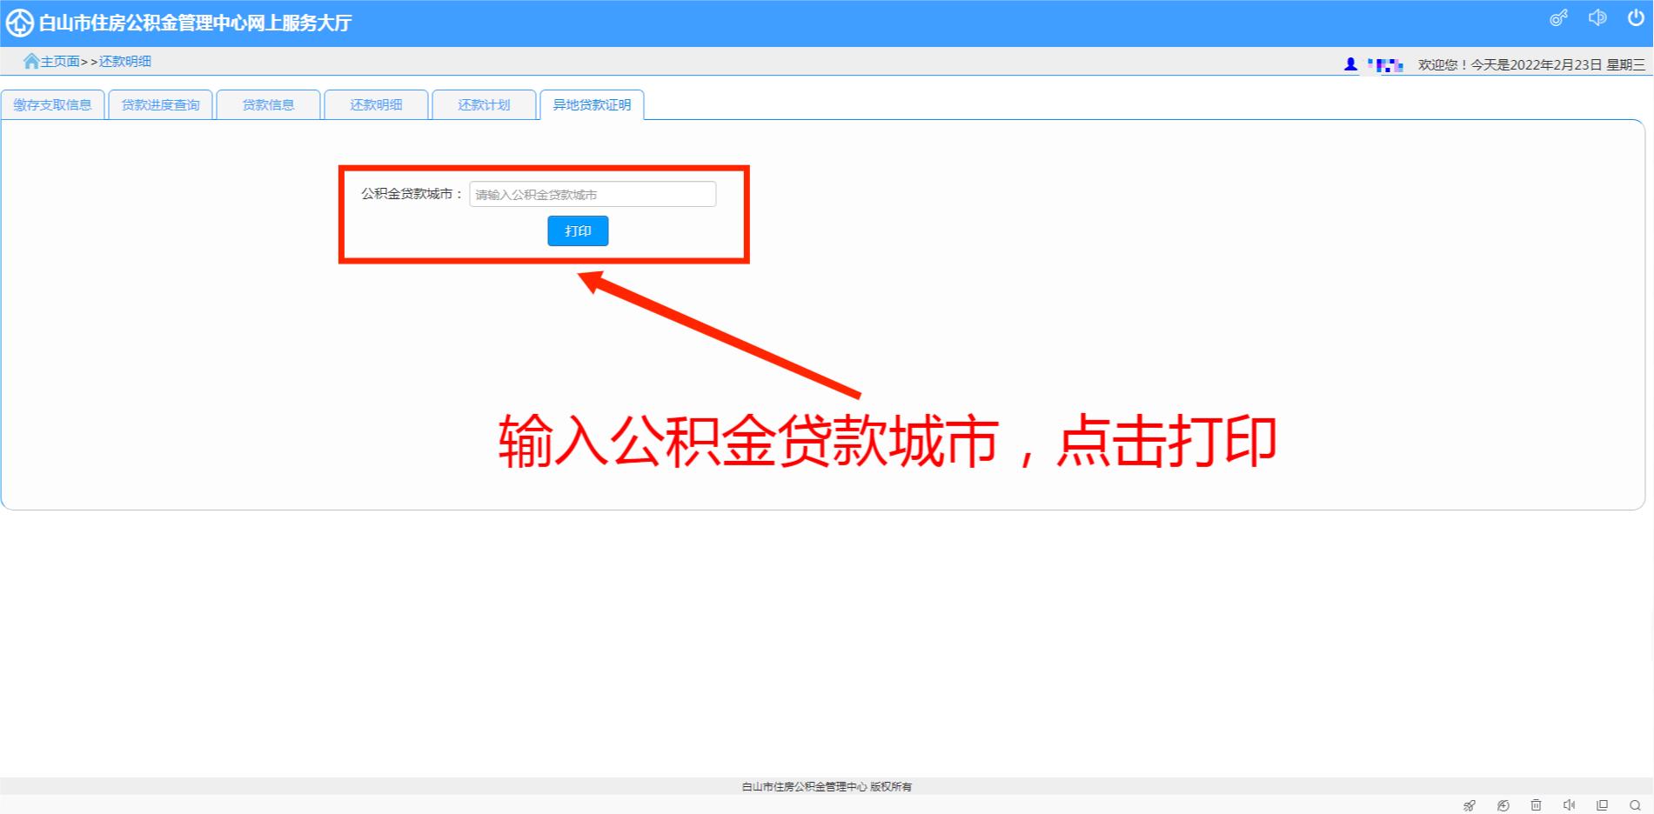The image size is (1654, 814).
Task: Click the 主页面 breadcrumb link
Action: [x=60, y=61]
